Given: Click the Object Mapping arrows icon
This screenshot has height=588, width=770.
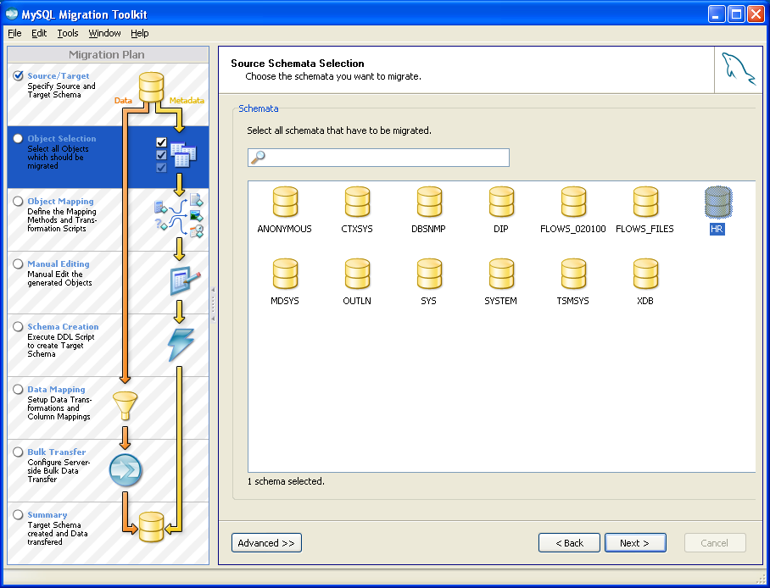Looking at the screenshot, I should click(179, 215).
